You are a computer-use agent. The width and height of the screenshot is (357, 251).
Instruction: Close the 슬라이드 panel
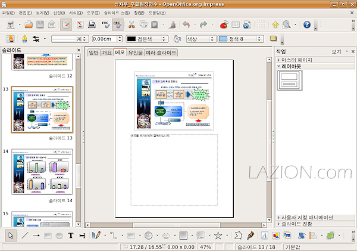click(79, 50)
